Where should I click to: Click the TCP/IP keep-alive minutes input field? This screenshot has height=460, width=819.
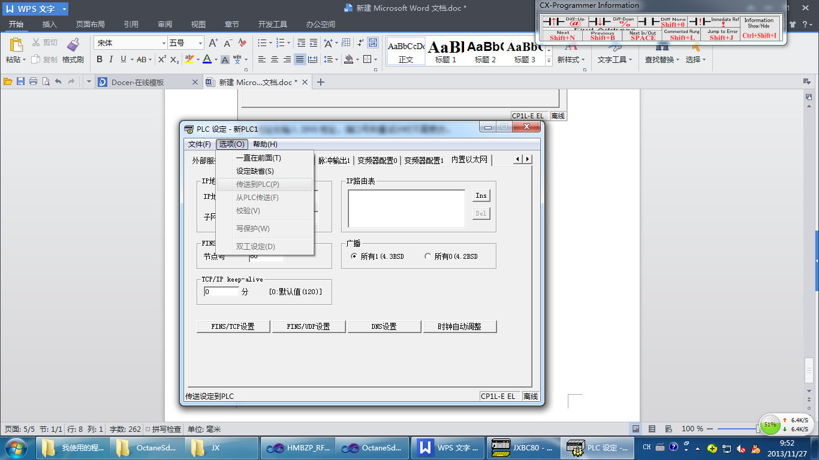coord(221,292)
